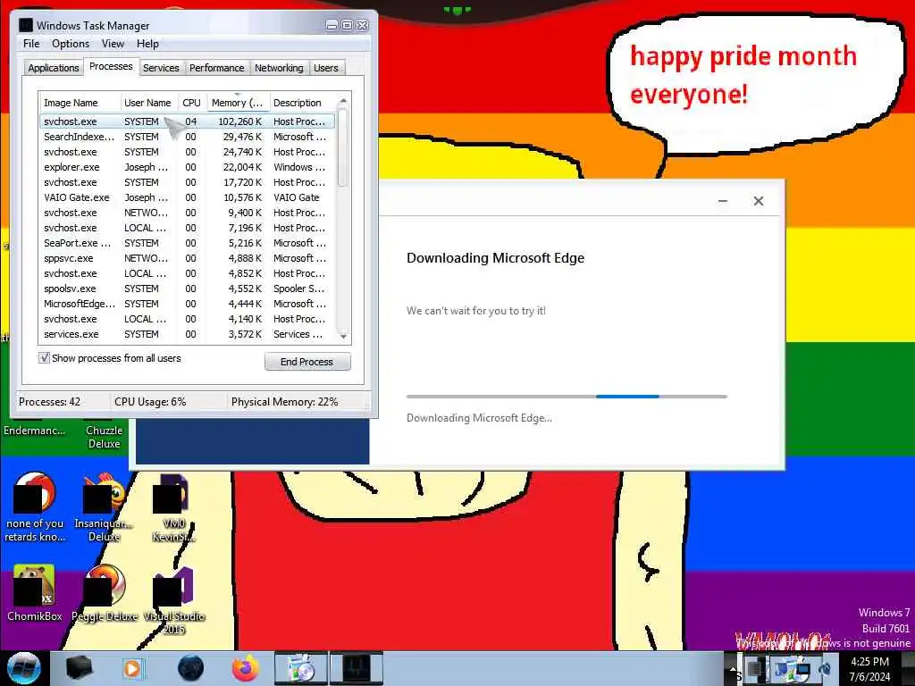Open the Peggle Deluxe desktop icon

pos(104,592)
